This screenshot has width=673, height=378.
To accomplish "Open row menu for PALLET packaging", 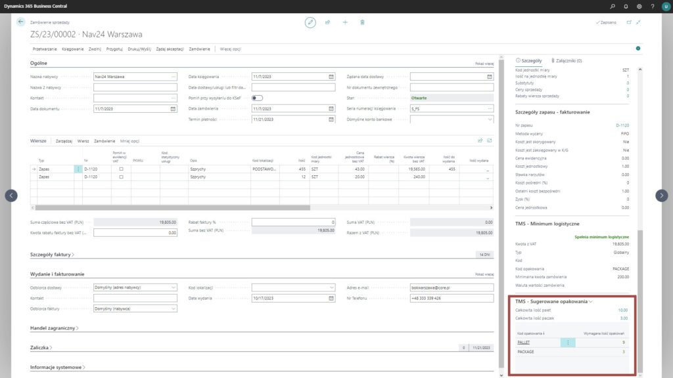I will pos(568,343).
